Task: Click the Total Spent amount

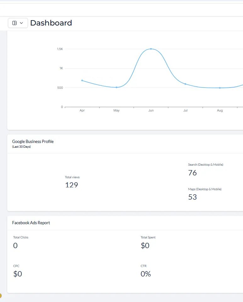Action: [145, 246]
